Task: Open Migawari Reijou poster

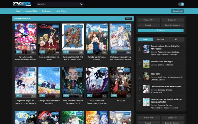Action: (26, 83)
